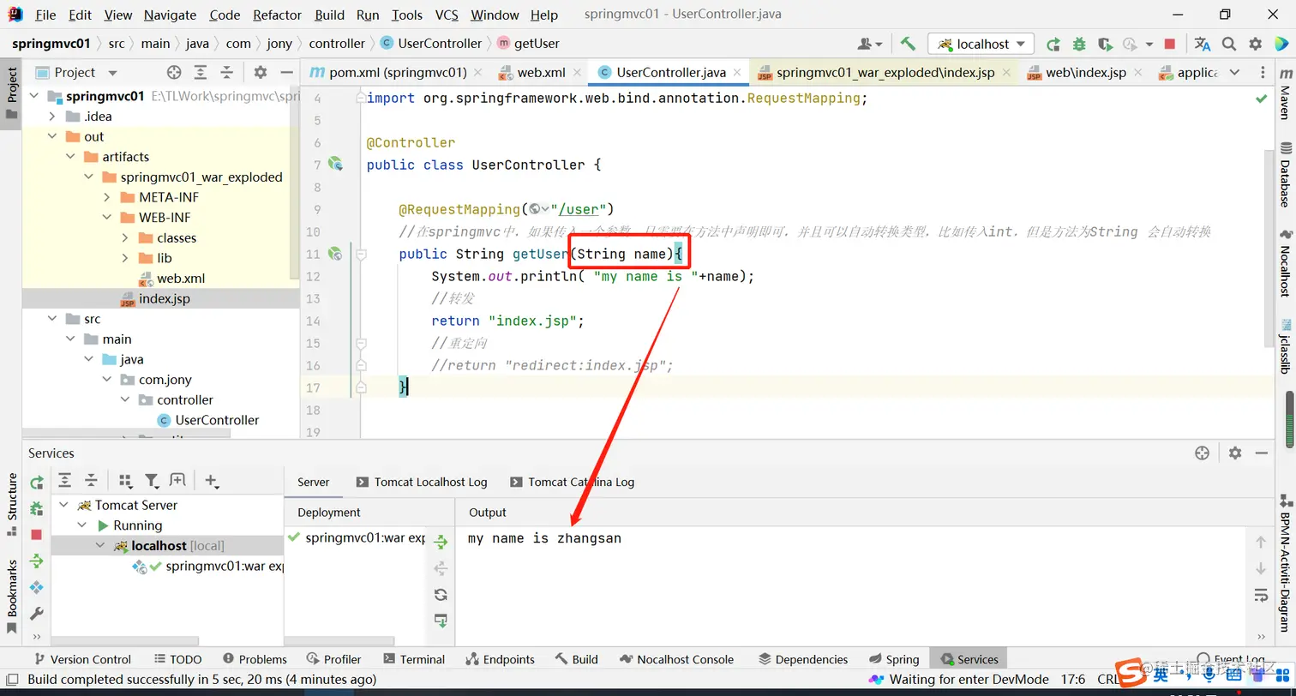Open the Terminal tool window button

tap(415, 659)
